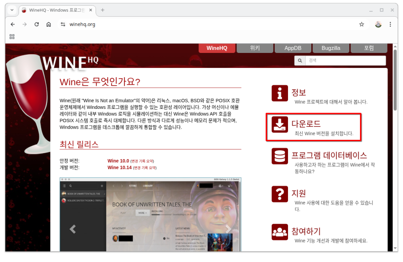The width and height of the screenshot is (403, 262).
Task: Click the 정보 info icon
Action: pos(279,93)
